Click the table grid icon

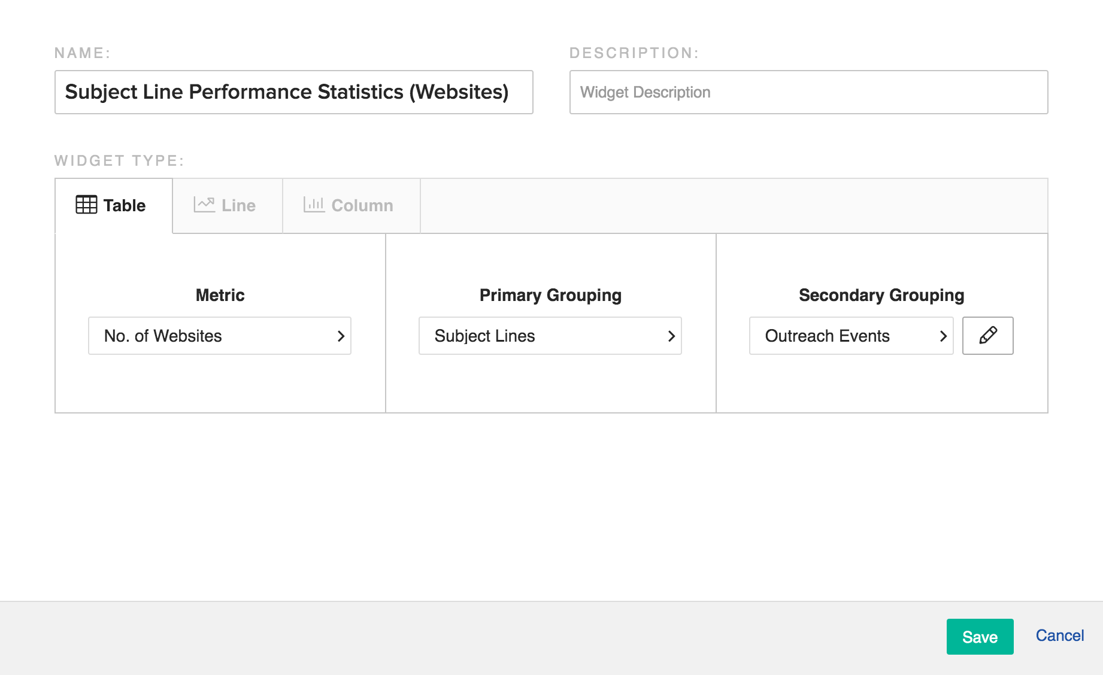pyautogui.click(x=86, y=205)
